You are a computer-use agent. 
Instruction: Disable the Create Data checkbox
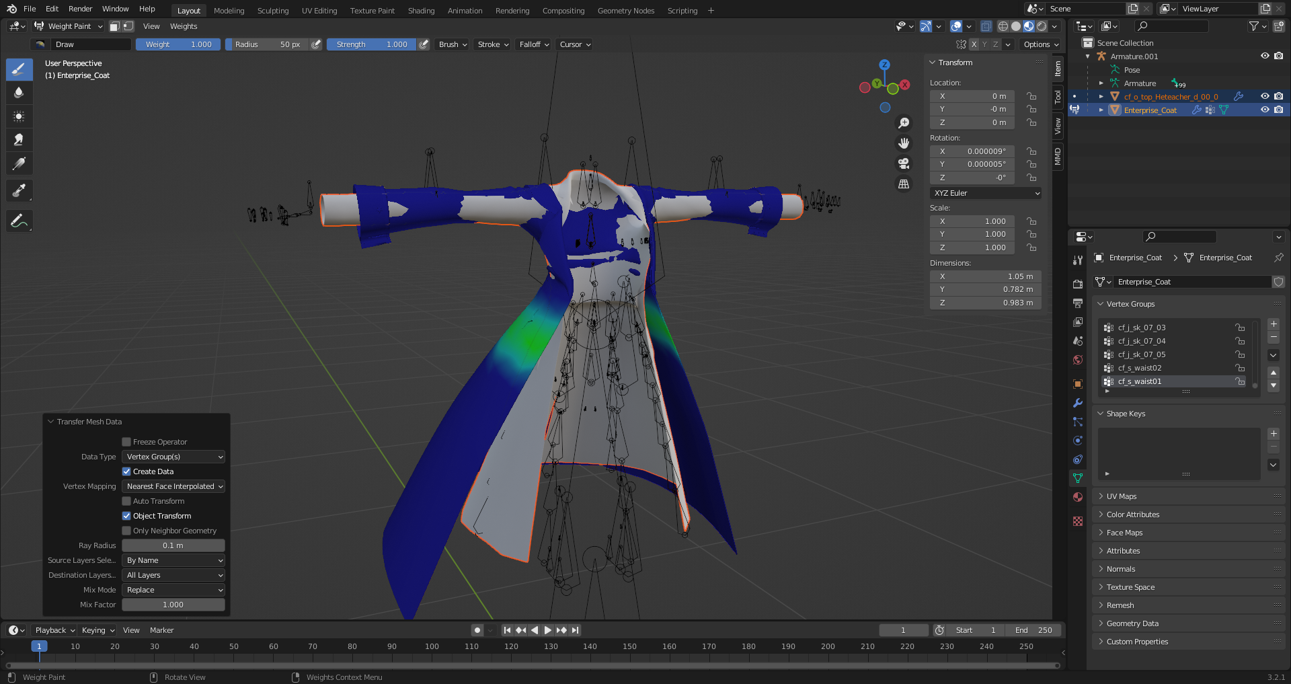[126, 471]
